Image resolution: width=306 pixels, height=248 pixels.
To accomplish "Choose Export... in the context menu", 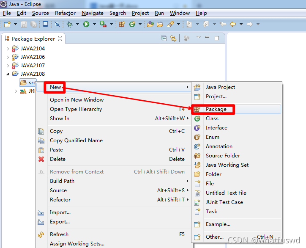I will point(113,222).
